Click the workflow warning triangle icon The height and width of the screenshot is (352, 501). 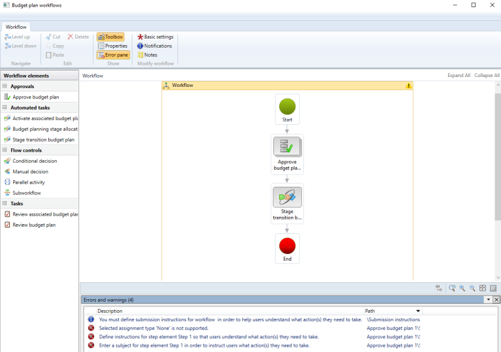click(408, 86)
